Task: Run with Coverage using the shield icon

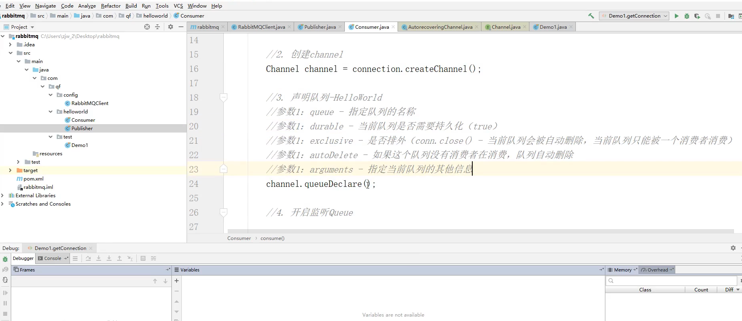Action: 697,16
